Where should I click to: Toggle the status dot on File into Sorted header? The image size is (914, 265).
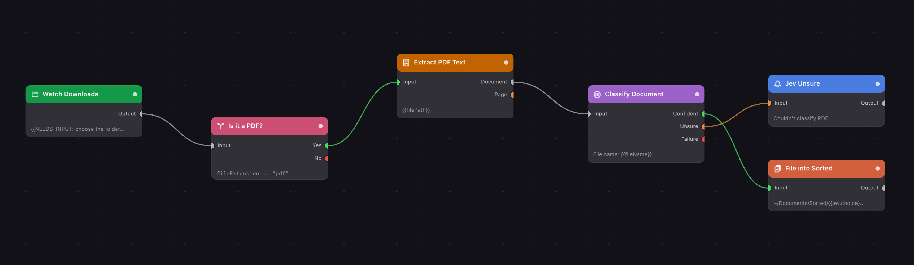(x=877, y=169)
